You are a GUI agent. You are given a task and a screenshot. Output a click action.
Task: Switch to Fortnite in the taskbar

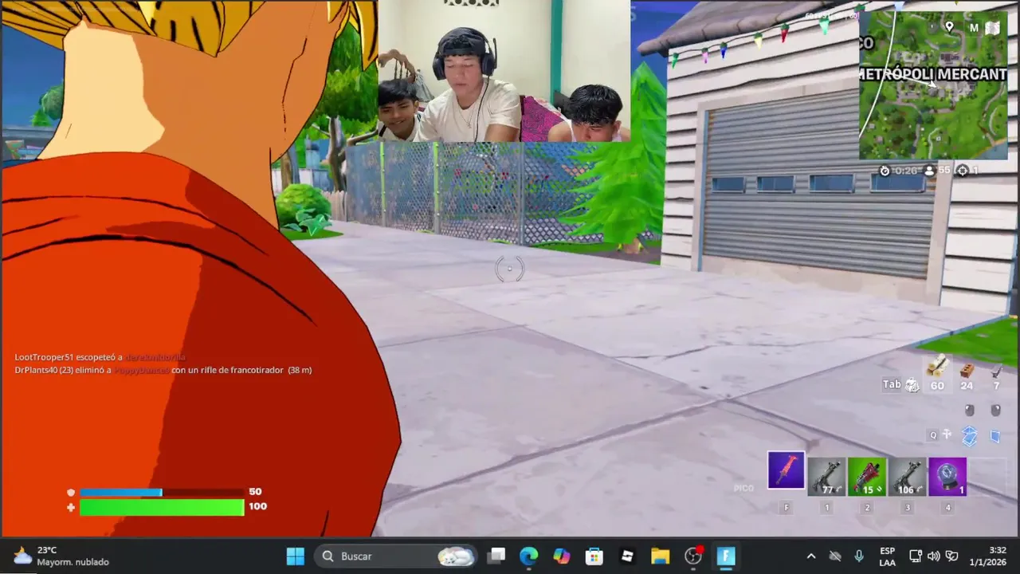point(726,556)
